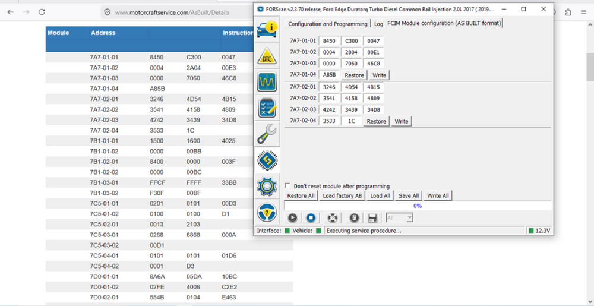This screenshot has height=306, width=594.
Task: Edit the 2804 field in row 7A7-01-02
Action: (351, 52)
